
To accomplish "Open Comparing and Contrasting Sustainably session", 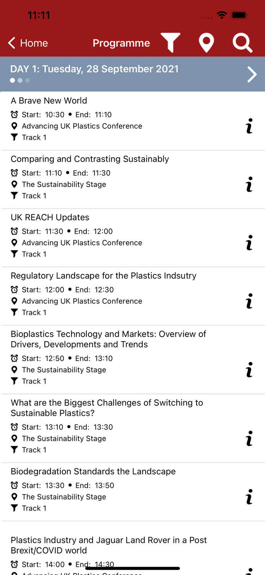I will pos(90,159).
